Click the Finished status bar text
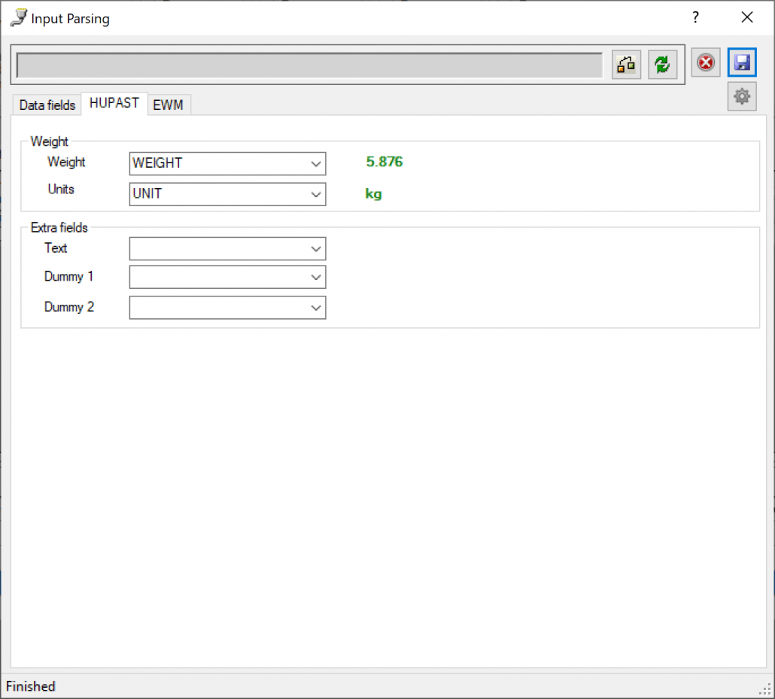This screenshot has width=775, height=699. click(x=30, y=685)
